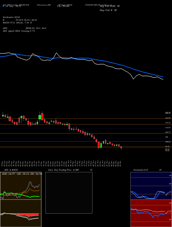Click the 'Stochastics & R' panel title
Viewport: 172px width, 227px height.
tap(140, 170)
